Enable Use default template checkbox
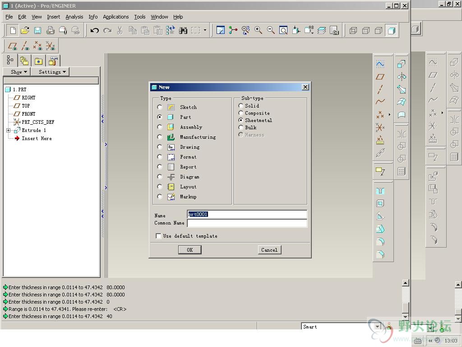The height and width of the screenshot is (347, 462). click(x=158, y=236)
